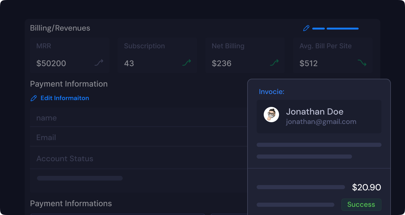Select the Net Billing $236 card
The image size is (405, 215).
(x=245, y=55)
